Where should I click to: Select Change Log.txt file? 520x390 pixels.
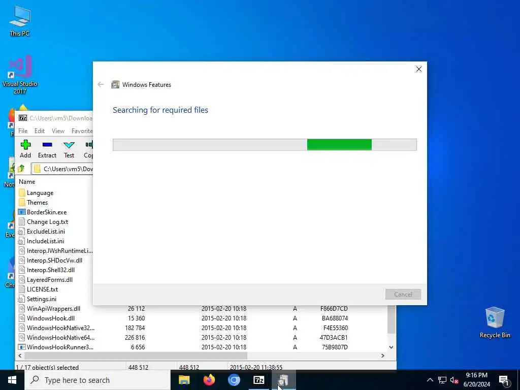click(x=47, y=222)
